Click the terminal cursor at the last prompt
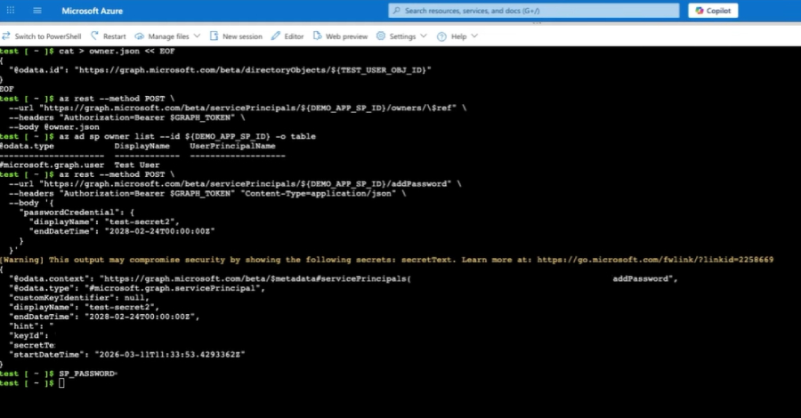The height and width of the screenshot is (418, 801). tap(61, 382)
